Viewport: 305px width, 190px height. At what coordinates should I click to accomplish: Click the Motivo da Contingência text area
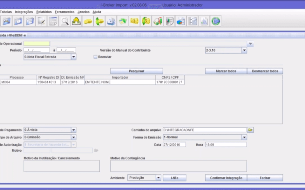click(x=178, y=166)
